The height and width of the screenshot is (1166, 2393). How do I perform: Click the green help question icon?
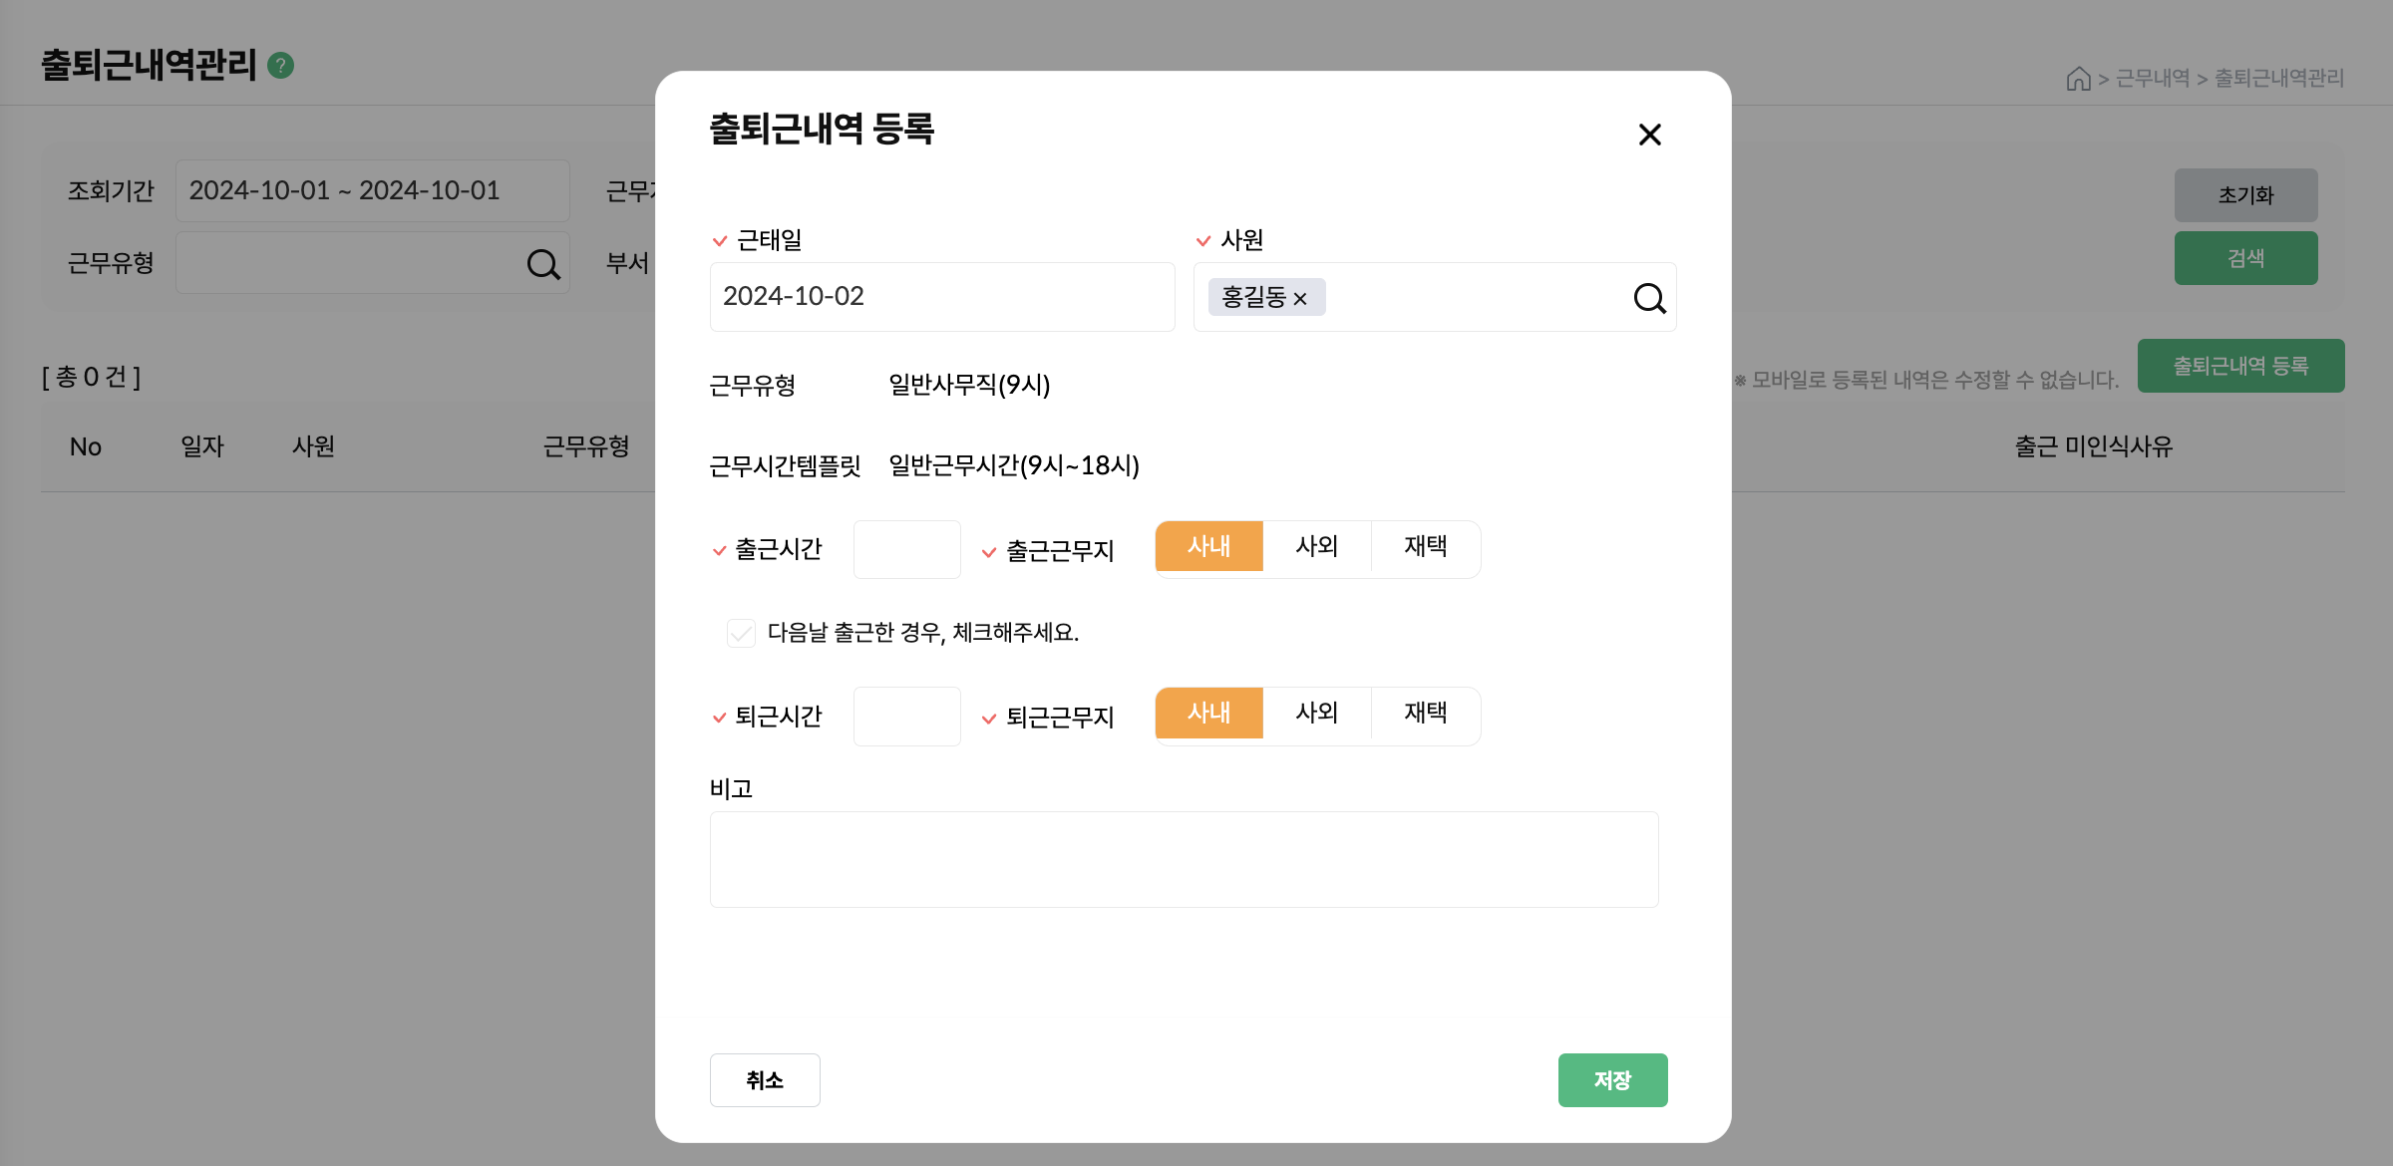coord(281,66)
